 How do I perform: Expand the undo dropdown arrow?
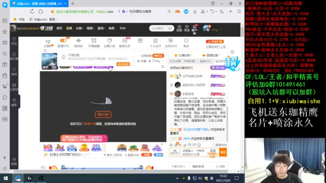[x=216, y=12]
